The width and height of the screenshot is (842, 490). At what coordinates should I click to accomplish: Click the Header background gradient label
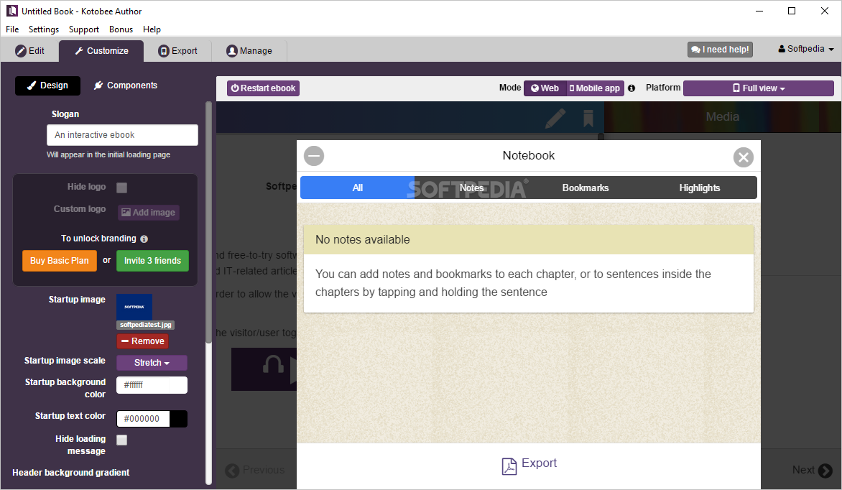[x=71, y=473]
